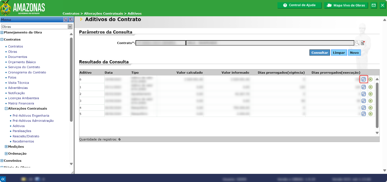Viewport: 387px width, 182px height.
Task: Open Rescisão/Distrato menu item
Action: click(26, 136)
